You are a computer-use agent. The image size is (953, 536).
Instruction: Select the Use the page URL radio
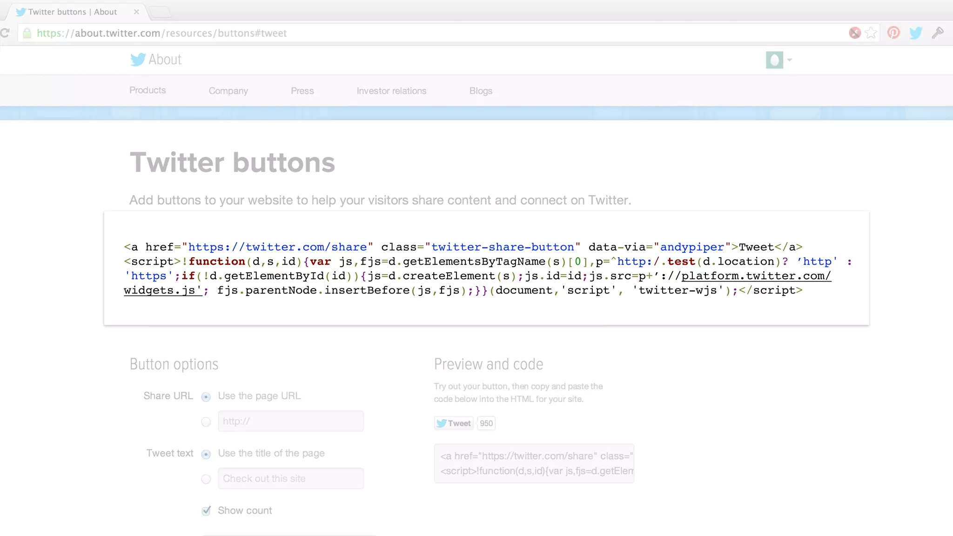(x=206, y=397)
